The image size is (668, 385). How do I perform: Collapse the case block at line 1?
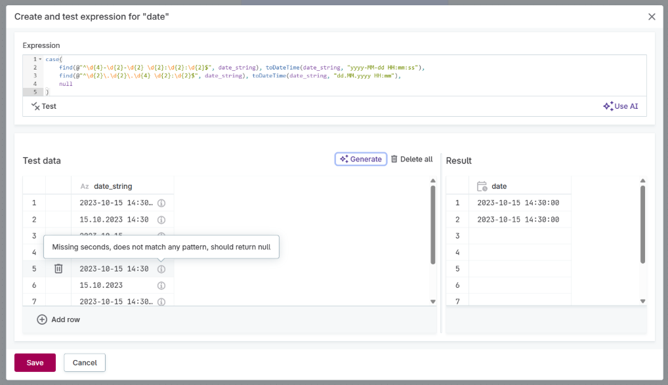point(41,58)
